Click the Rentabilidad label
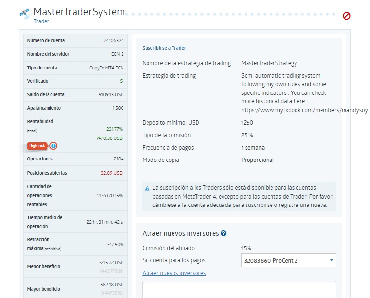Screen dimensions: 370x298 [x=40, y=121]
